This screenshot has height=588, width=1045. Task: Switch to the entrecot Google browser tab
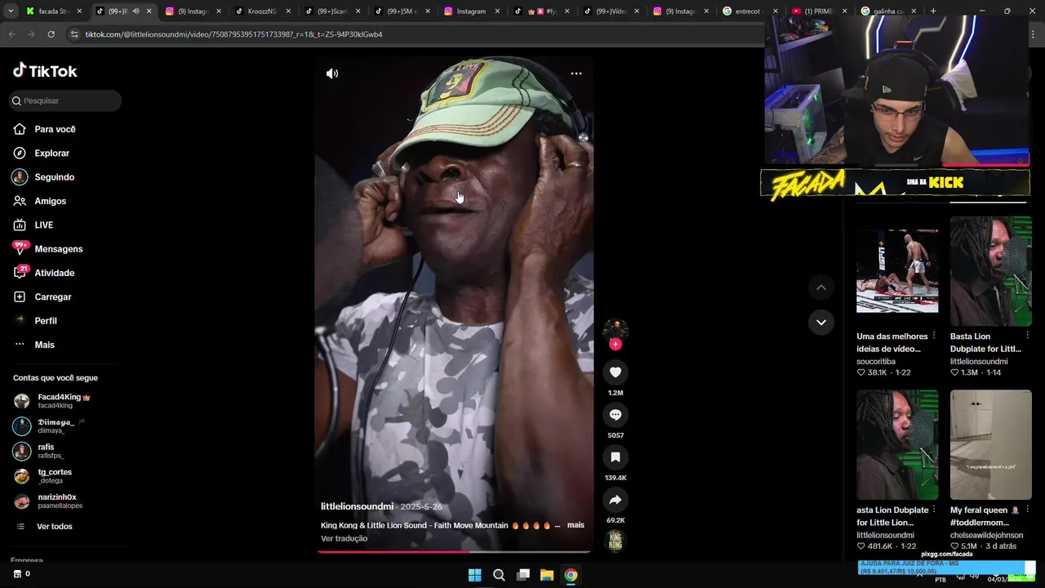749,11
